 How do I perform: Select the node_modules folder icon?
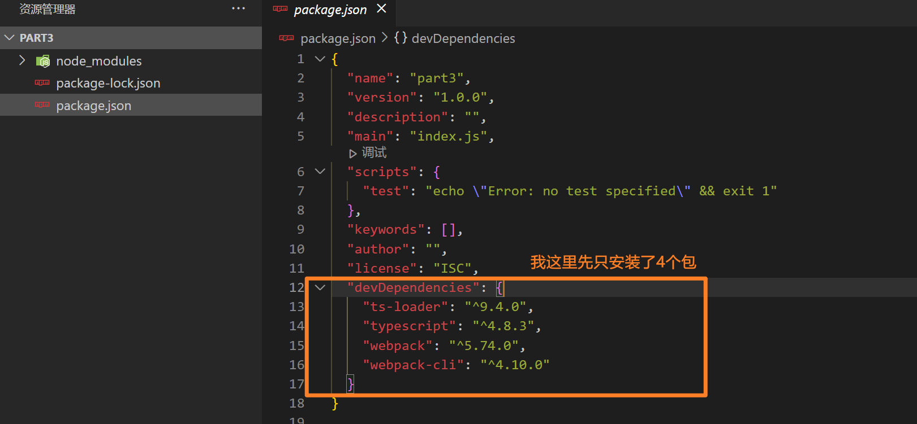click(43, 61)
